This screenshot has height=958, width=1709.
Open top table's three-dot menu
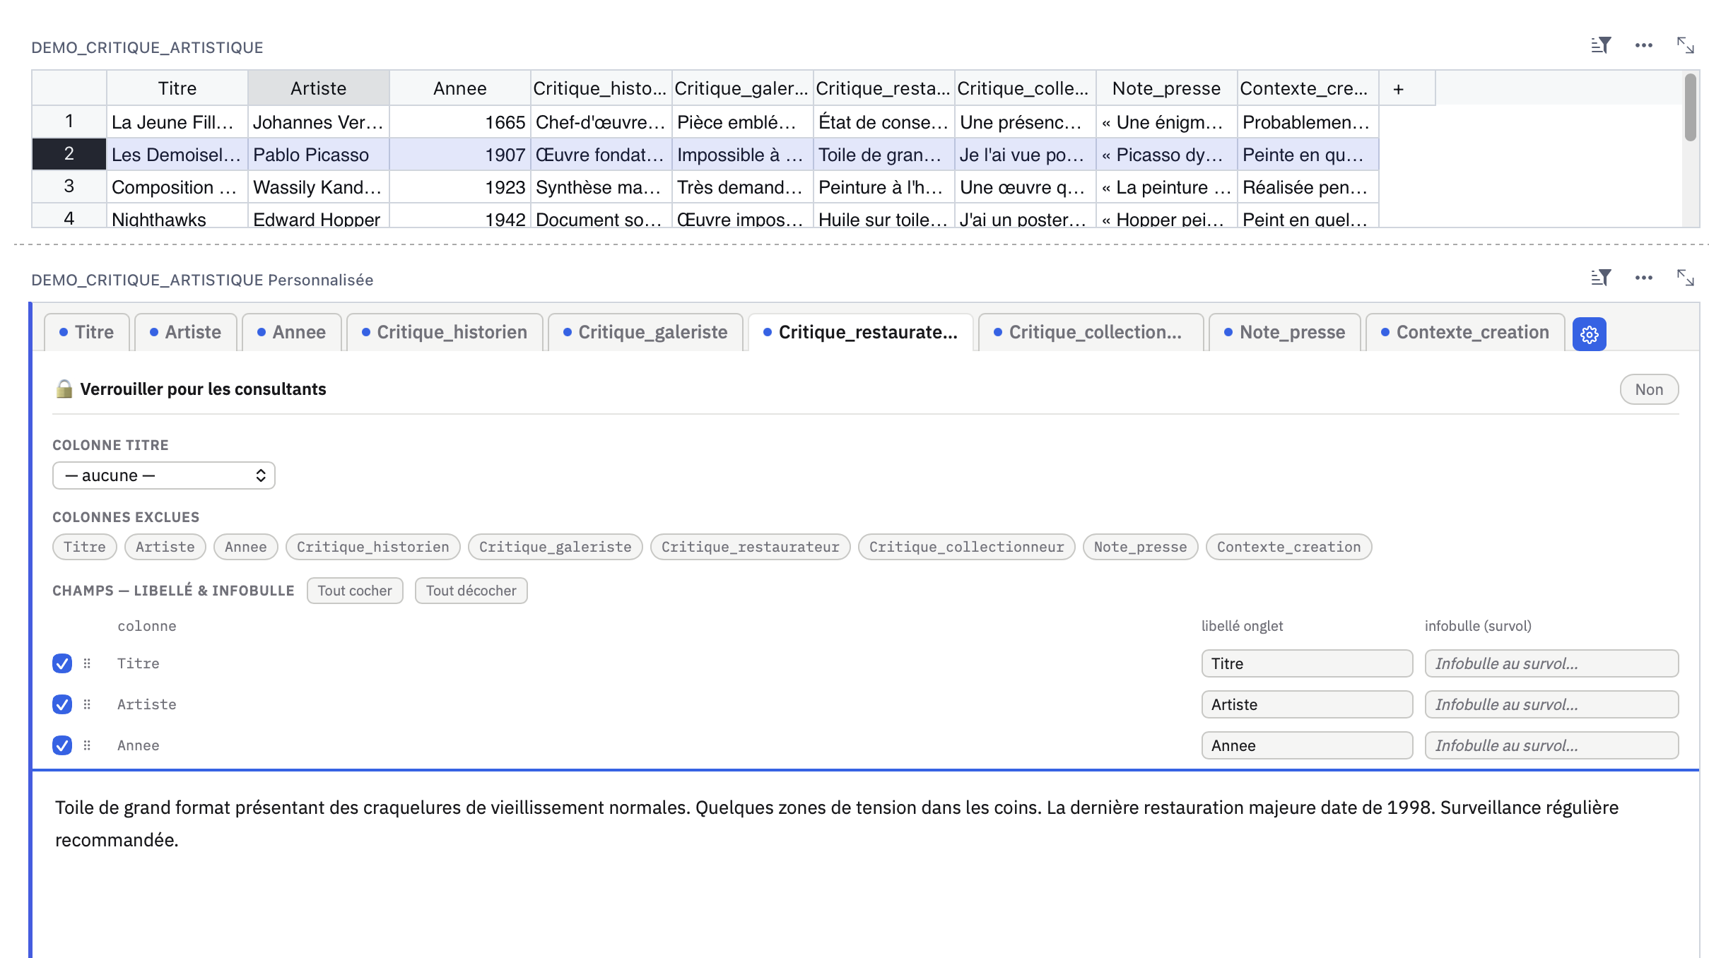tap(1643, 46)
